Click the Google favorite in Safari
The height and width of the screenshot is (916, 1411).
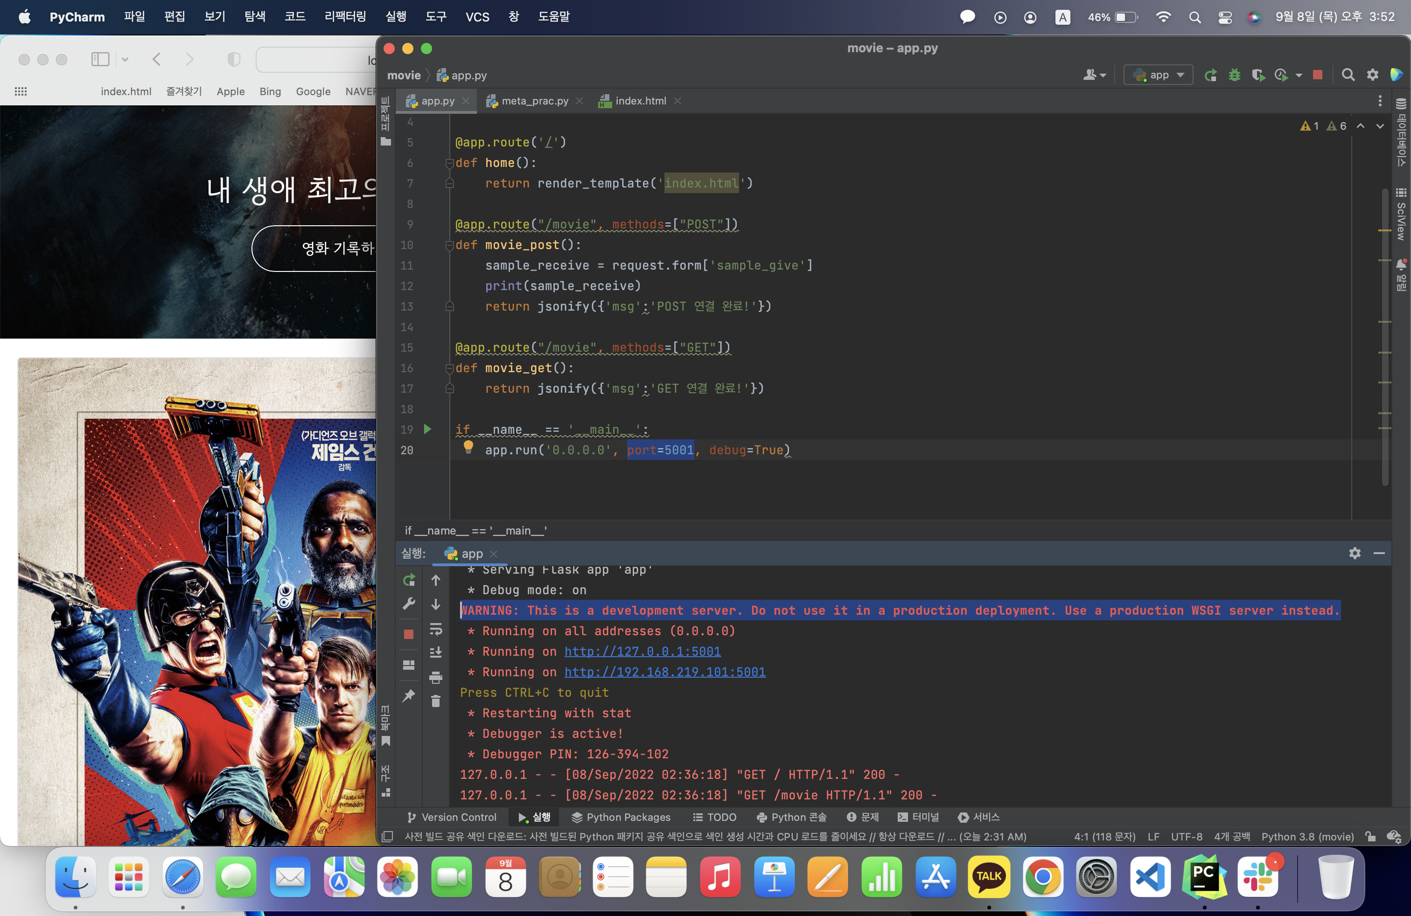tap(313, 91)
